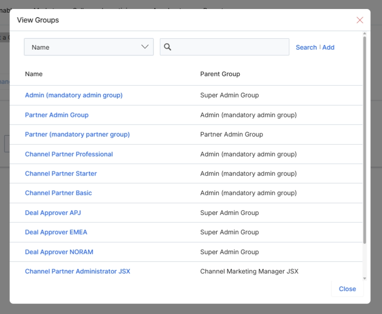Image resolution: width=382 pixels, height=314 pixels.
Task: Click the Parent Group column header
Action: (220, 74)
